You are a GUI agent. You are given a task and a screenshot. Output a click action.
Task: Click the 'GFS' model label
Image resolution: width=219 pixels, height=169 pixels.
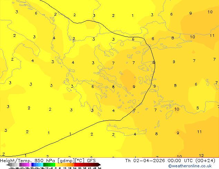pyautogui.click(x=91, y=161)
